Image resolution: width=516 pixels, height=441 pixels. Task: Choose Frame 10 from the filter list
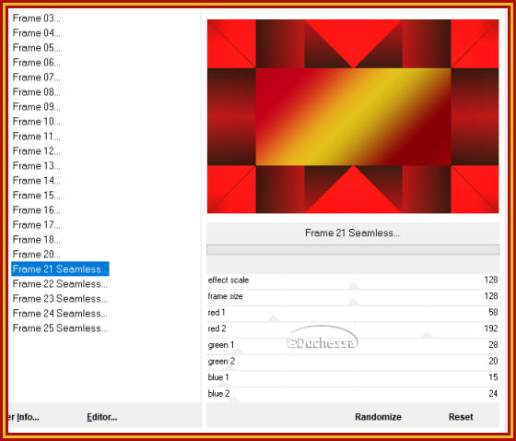[36, 121]
